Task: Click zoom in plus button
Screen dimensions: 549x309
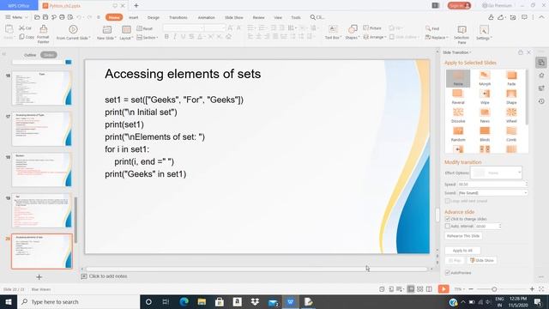Action: click(x=532, y=289)
